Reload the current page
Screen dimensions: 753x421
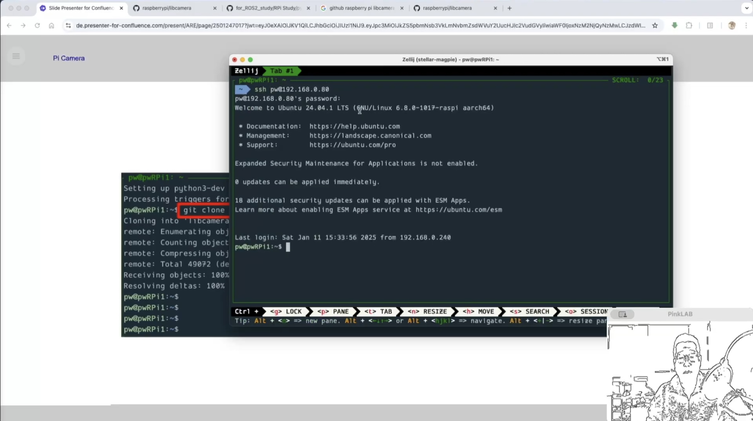pyautogui.click(x=37, y=26)
